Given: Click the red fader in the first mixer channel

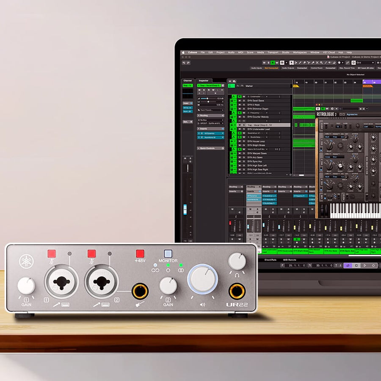Looking at the screenshot, I should pos(230,223).
